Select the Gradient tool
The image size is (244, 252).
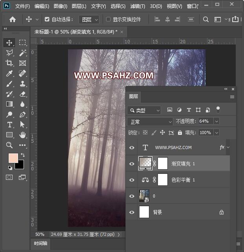[9, 104]
